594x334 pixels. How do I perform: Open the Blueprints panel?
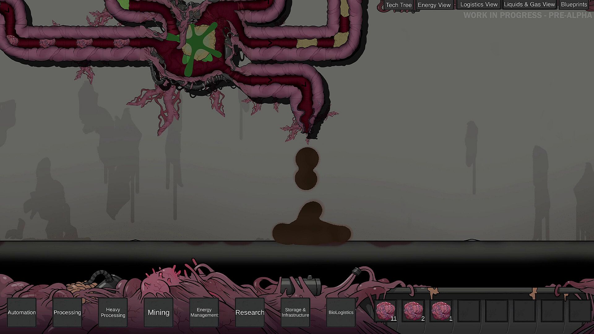point(574,5)
